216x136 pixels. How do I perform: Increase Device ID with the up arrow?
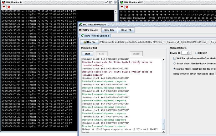click(x=190, y=52)
